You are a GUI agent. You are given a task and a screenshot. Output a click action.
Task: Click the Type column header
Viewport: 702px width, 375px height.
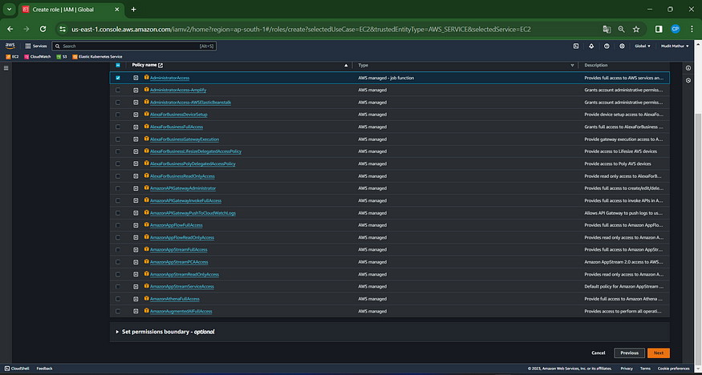(x=363, y=65)
